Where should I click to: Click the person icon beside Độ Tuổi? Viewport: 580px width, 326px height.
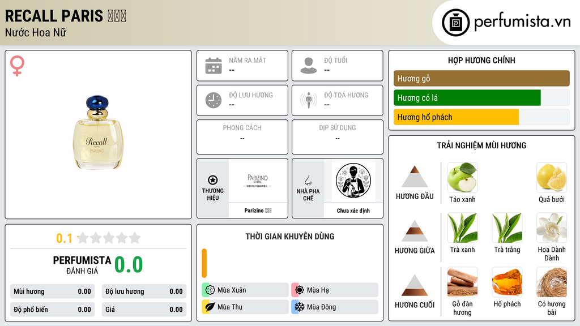[309, 66]
